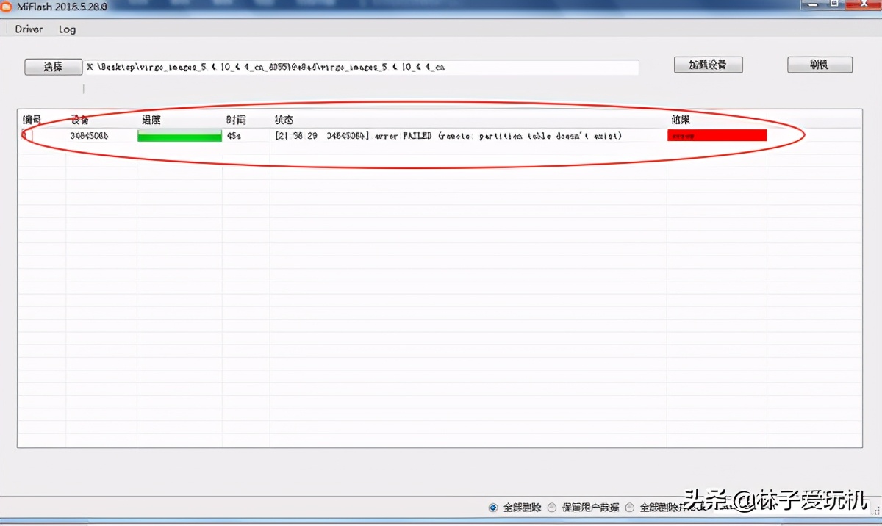
Task: Select the 保留用户数据 (save user data) option
Action: pos(552,508)
